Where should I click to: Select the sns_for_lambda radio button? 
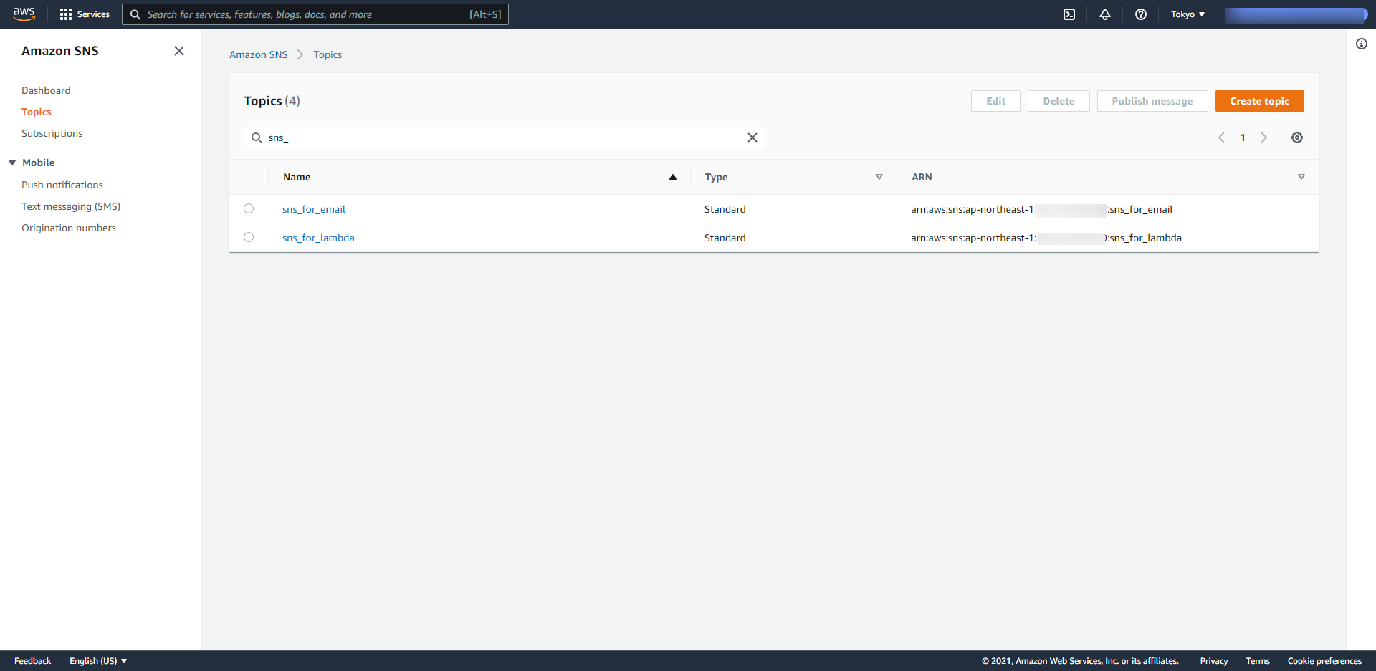[249, 237]
